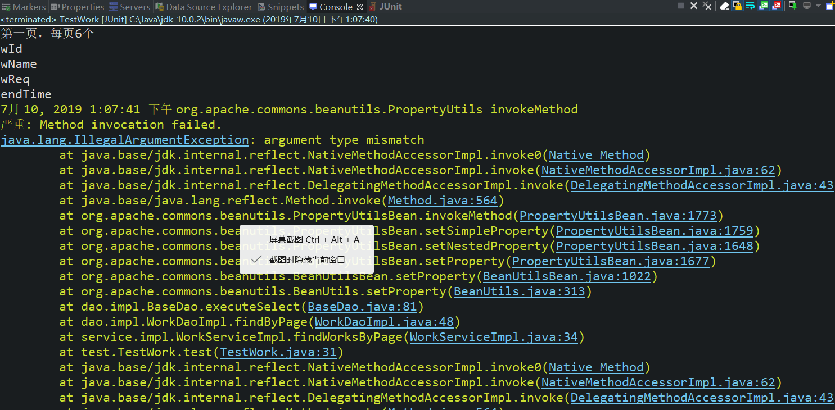Toggle show console on standard error (red)
Viewport: 835px width, 410px height.
(x=776, y=6)
